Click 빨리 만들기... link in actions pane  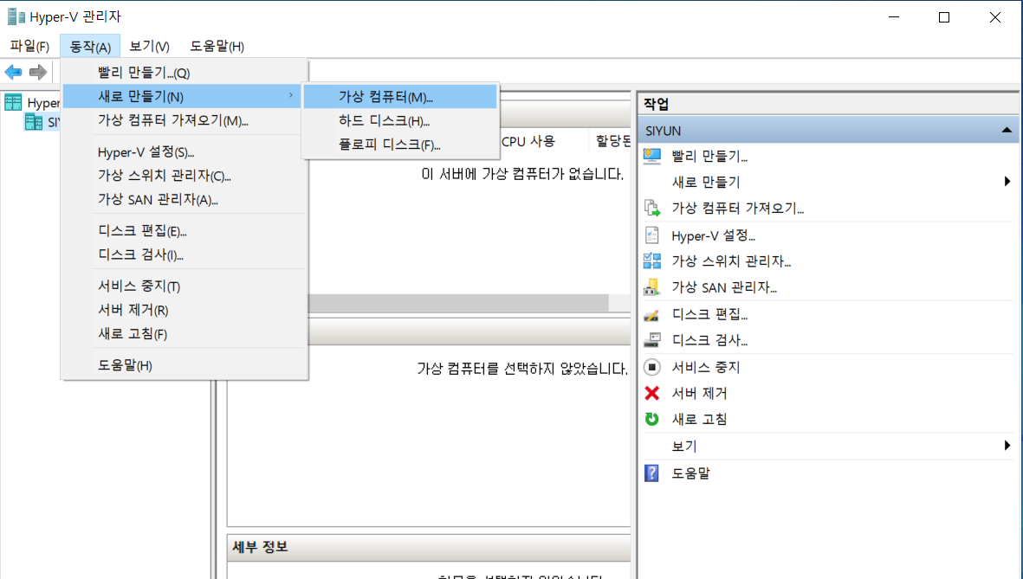click(x=709, y=157)
